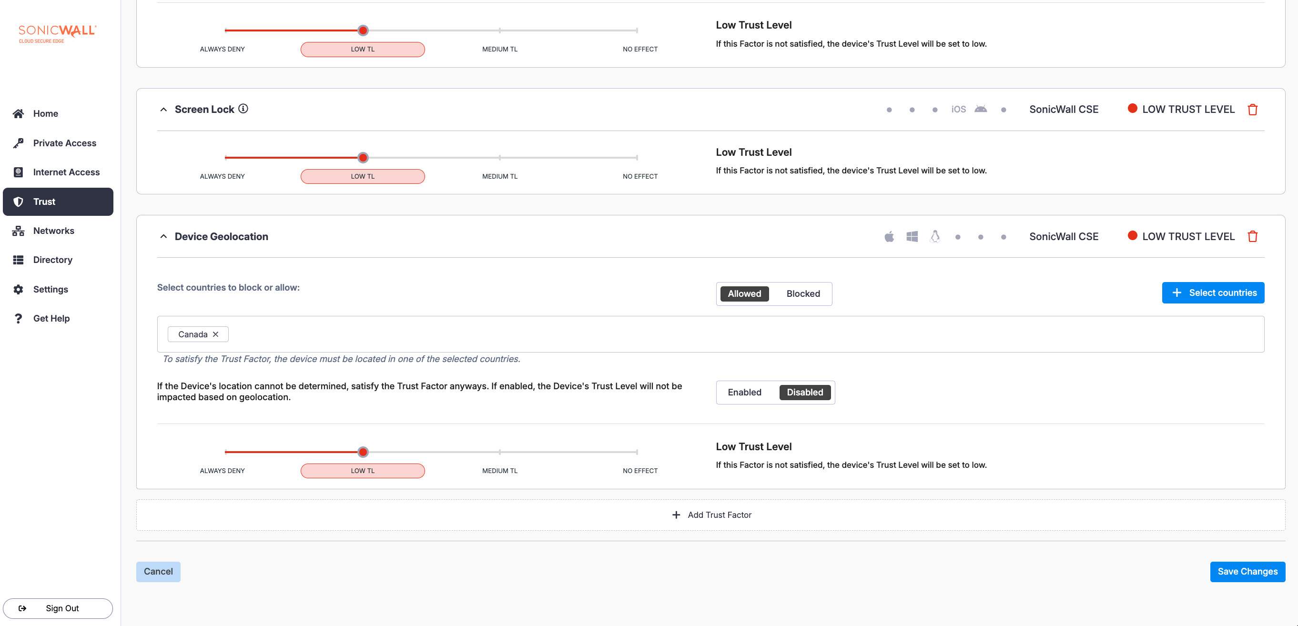
Task: Click Screen Lock info icon
Action: pos(243,109)
